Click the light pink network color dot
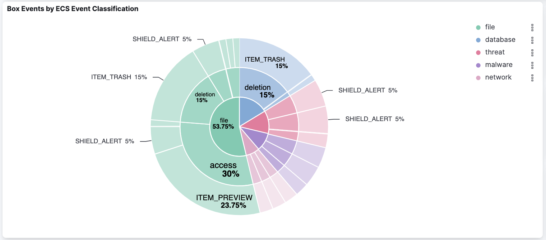 point(478,78)
